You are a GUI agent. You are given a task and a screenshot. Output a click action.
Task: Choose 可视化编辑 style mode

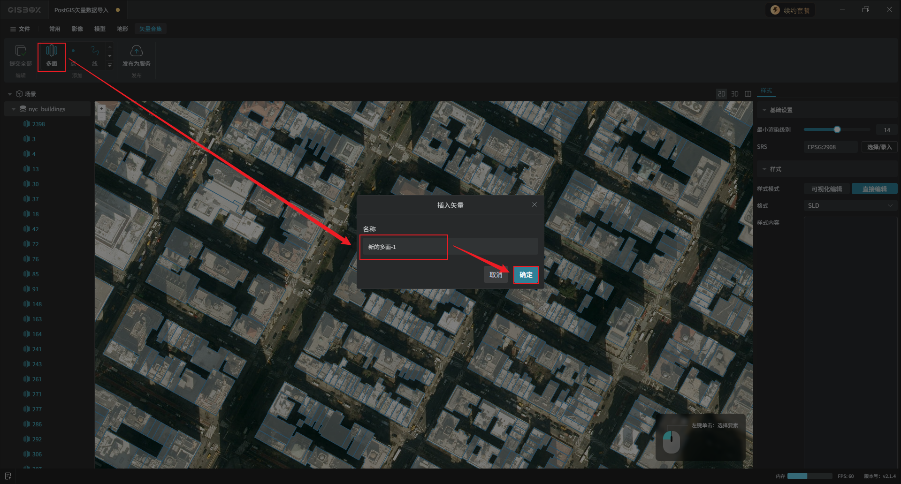coord(826,189)
